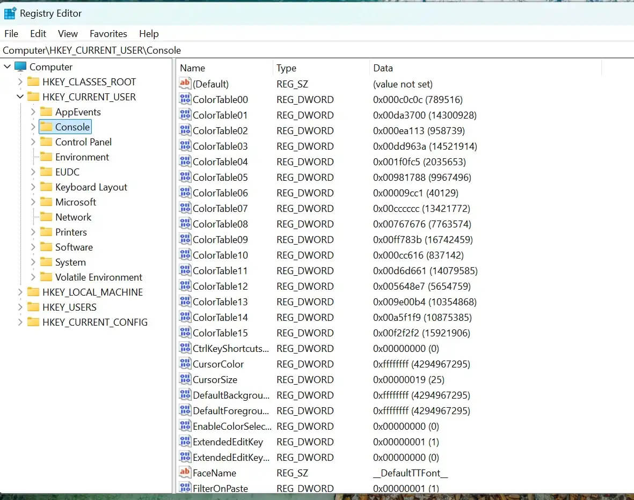Click the DWORD icon beside CursorSize

click(x=185, y=379)
